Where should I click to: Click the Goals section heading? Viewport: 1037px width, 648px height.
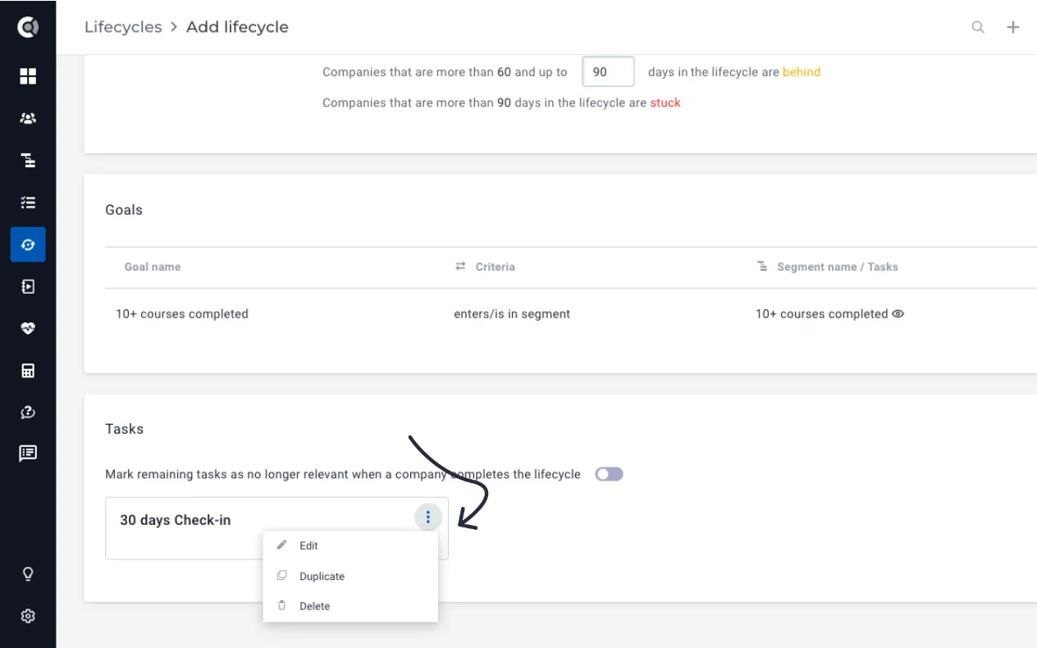(x=124, y=210)
